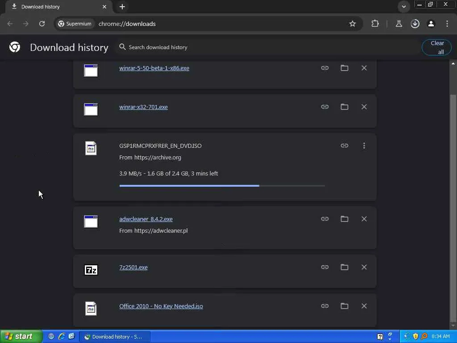Image resolution: width=457 pixels, height=343 pixels.
Task: Copy link for Office 2010 - No Key Needed.iso
Action: (325, 305)
